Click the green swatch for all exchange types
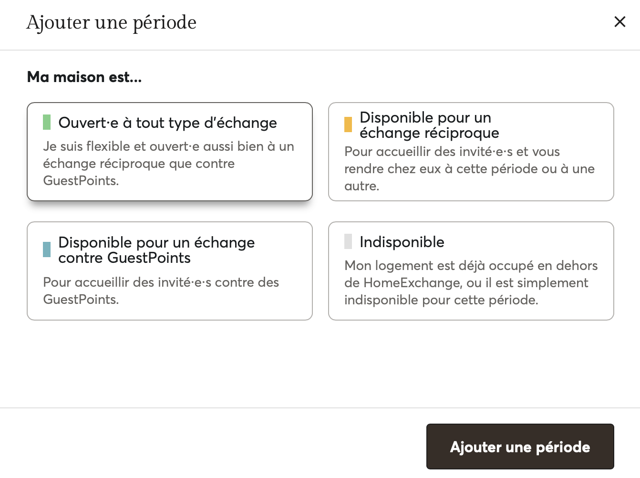This screenshot has width=640, height=478. coord(47,122)
